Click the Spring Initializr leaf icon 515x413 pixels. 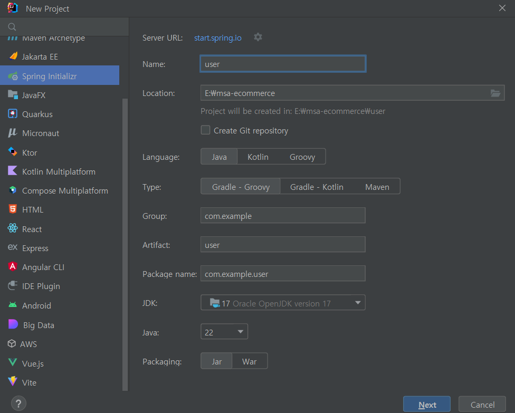point(13,76)
